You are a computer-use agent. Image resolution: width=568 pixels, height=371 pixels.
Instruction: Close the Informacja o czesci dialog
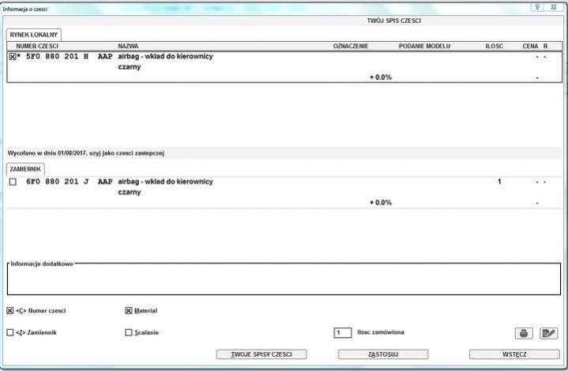[554, 7]
